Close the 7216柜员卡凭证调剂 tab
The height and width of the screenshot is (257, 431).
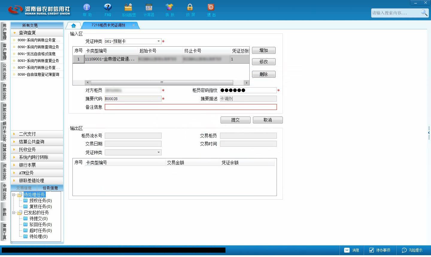[x=133, y=25]
